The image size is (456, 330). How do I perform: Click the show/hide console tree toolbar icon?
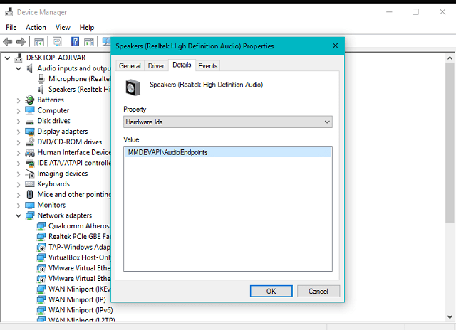coord(39,42)
